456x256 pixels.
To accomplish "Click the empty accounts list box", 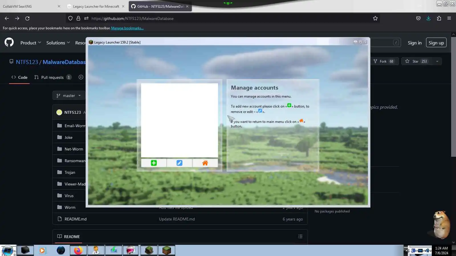I will [179, 120].
